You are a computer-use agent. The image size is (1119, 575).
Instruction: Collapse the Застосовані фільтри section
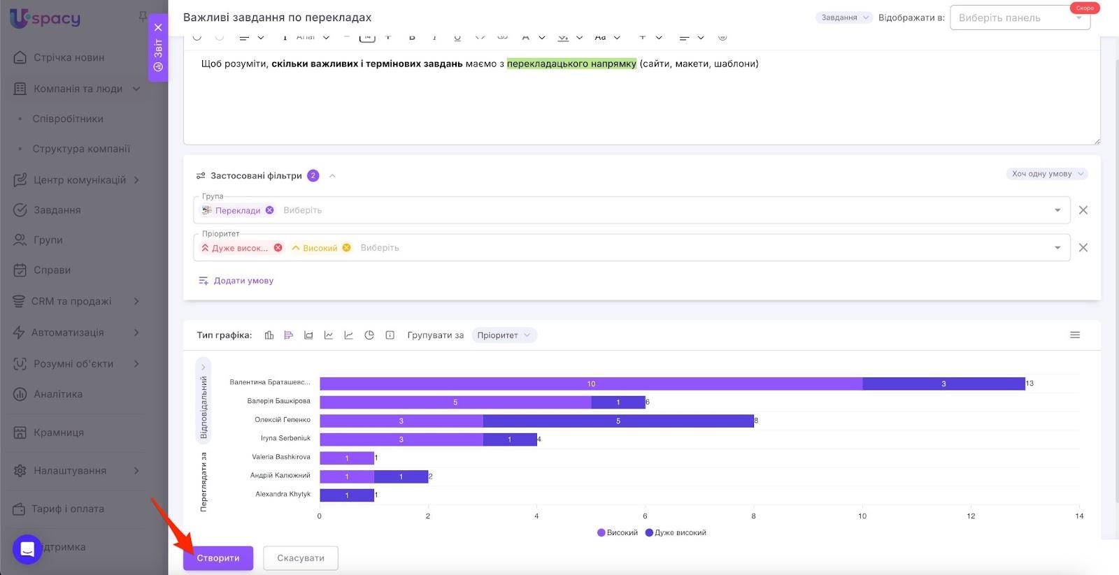pos(332,176)
